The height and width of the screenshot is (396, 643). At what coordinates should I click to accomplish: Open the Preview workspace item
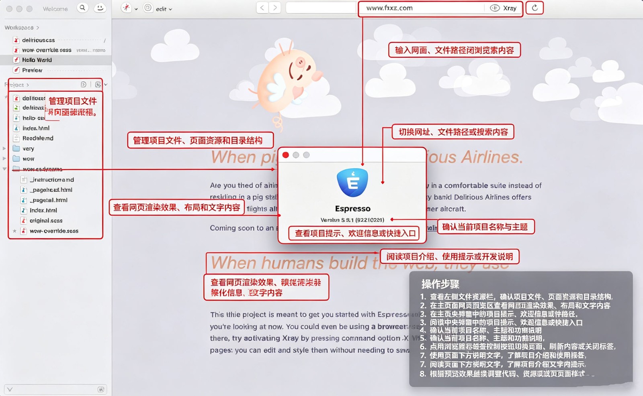pyautogui.click(x=56, y=70)
